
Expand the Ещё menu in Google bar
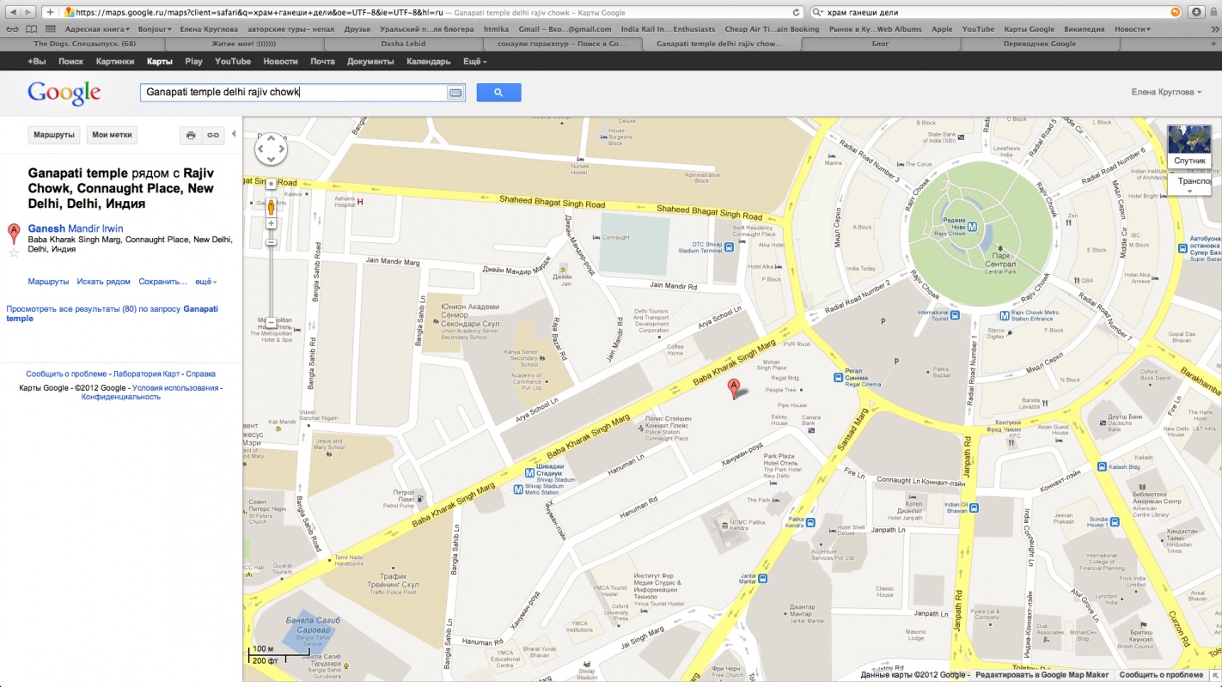[474, 62]
